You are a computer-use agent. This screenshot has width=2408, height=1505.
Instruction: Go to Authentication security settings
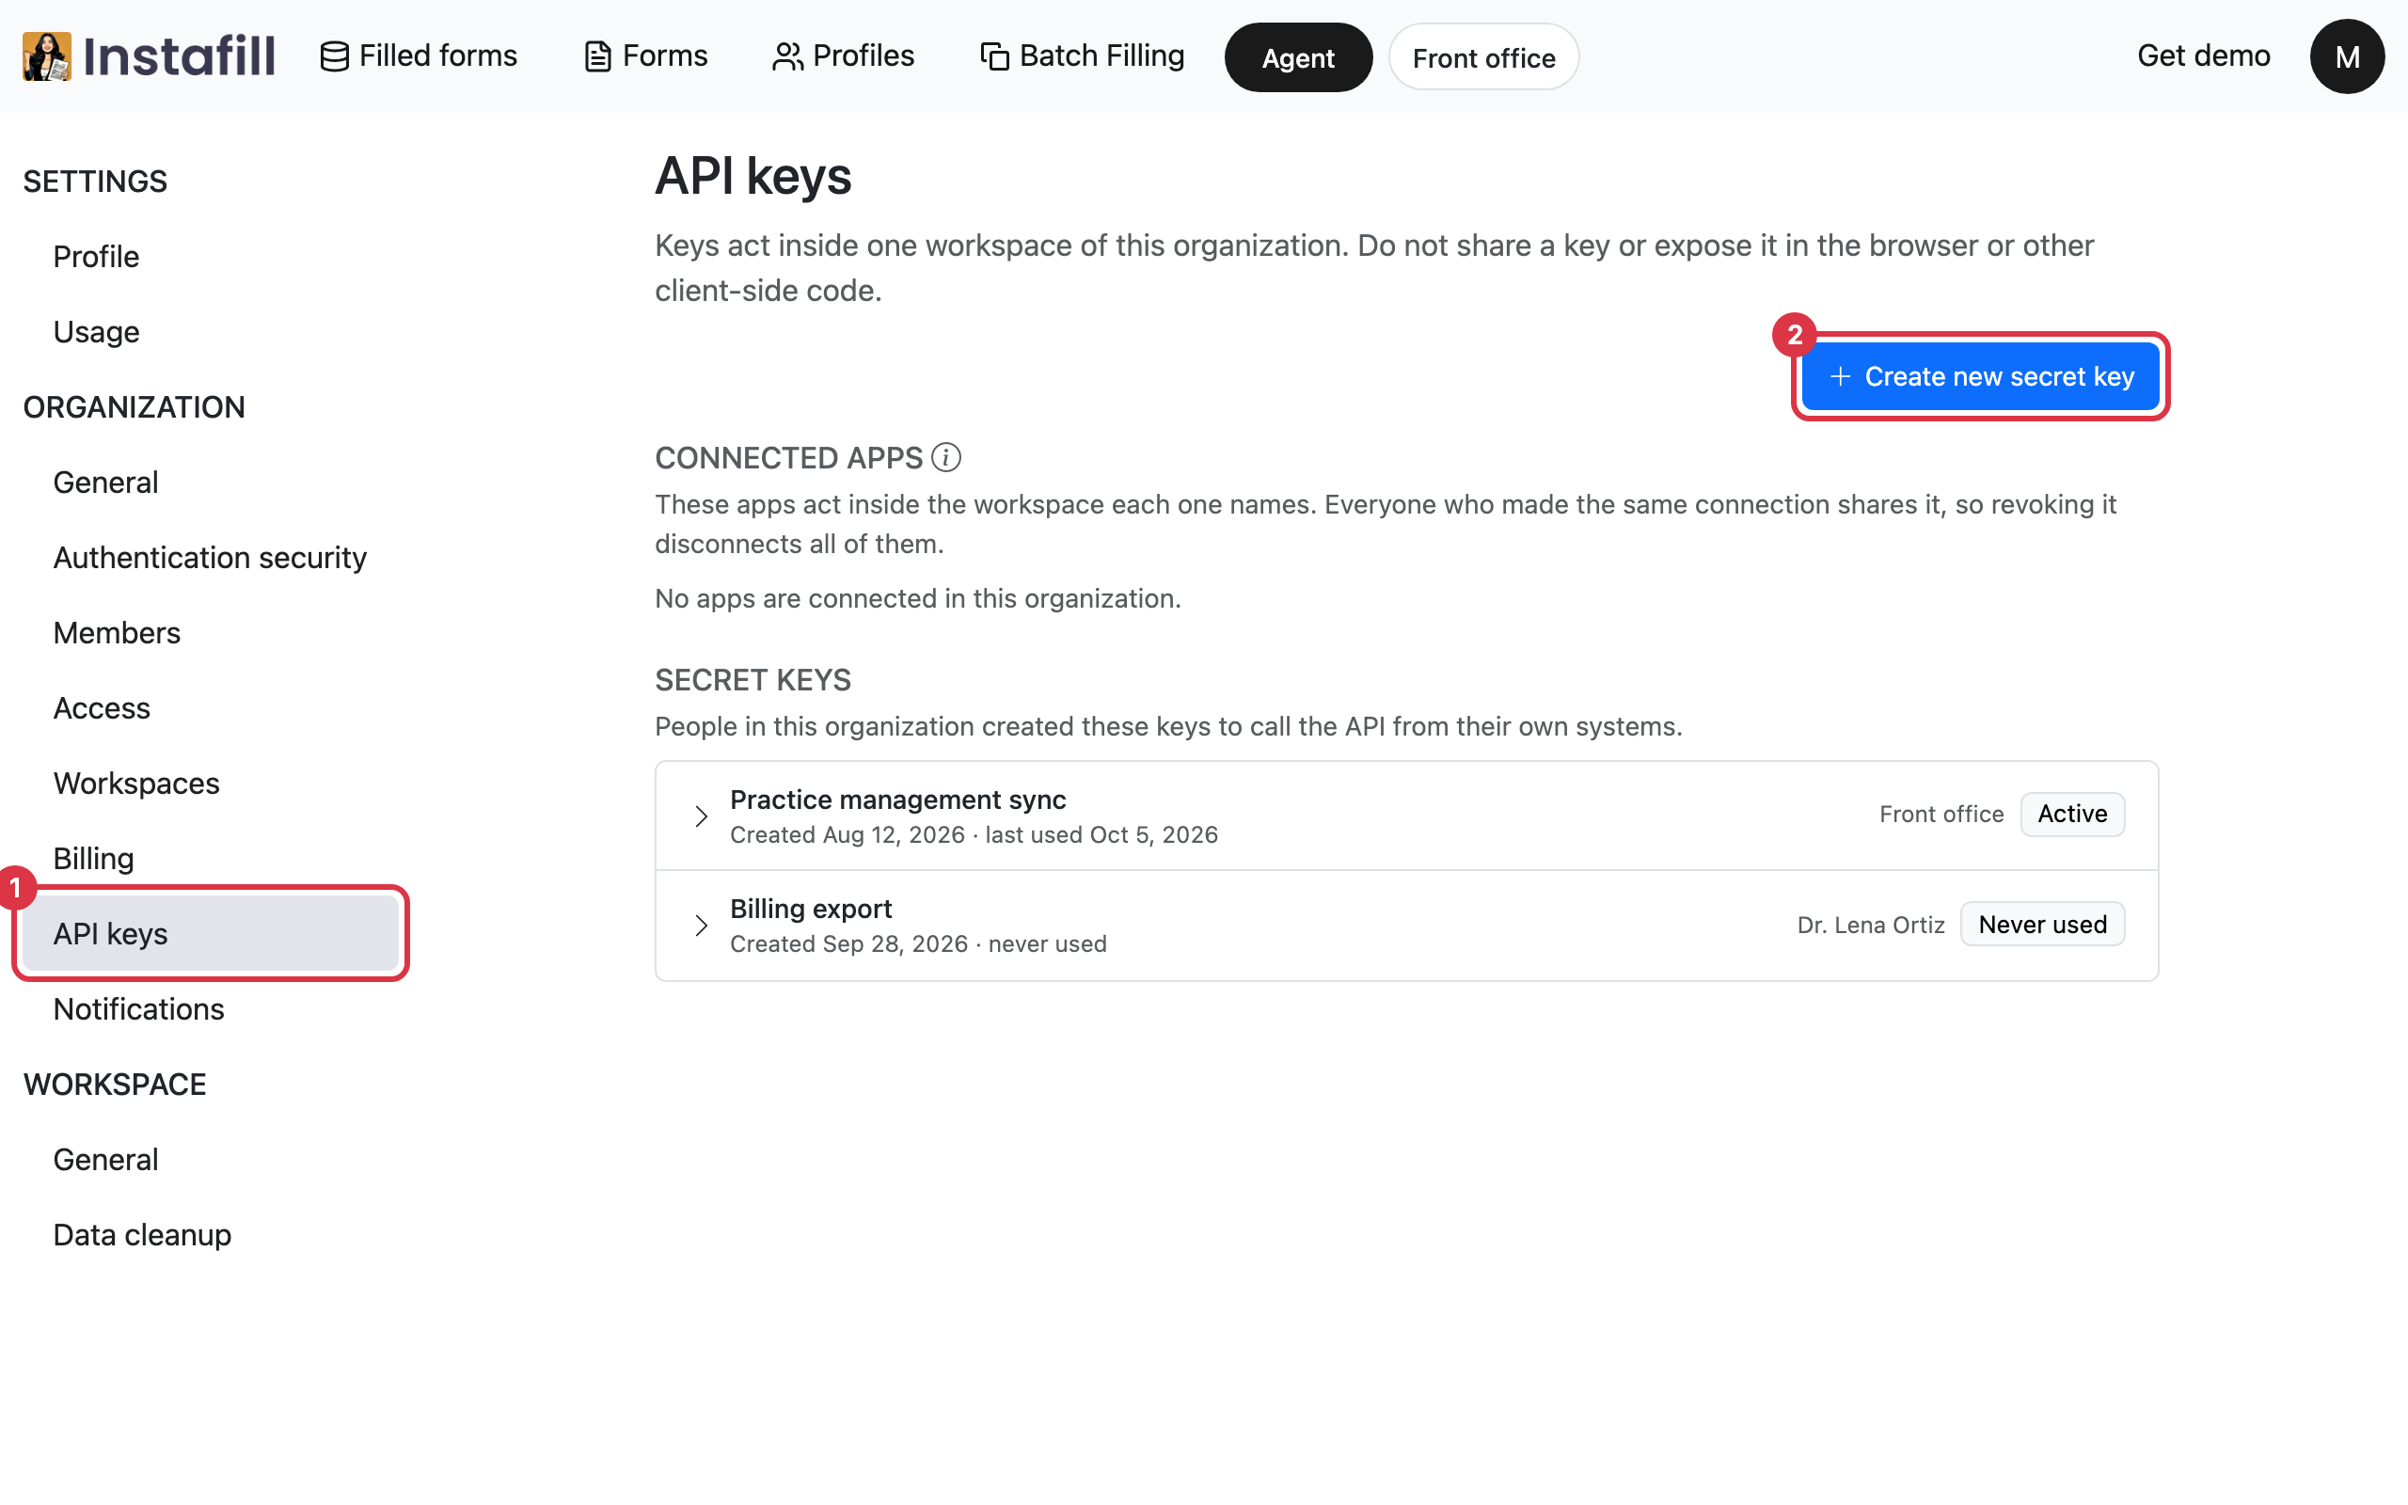tap(210, 558)
